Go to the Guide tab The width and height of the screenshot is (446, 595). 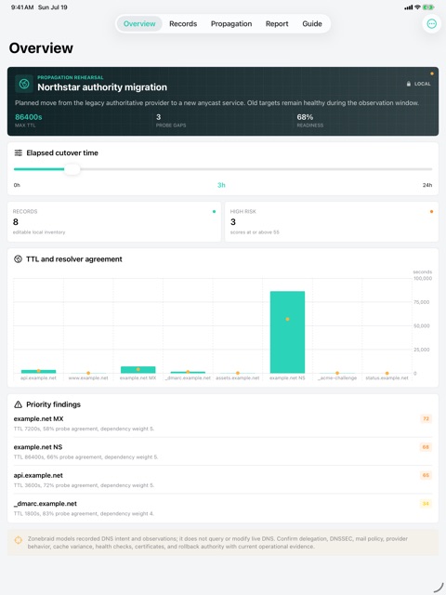(x=312, y=24)
